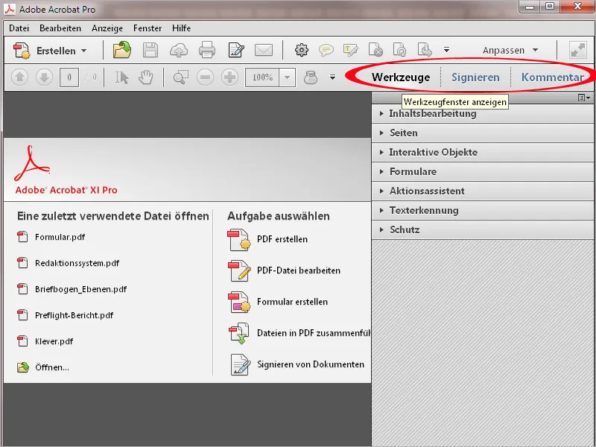The image size is (596, 447).
Task: Click the zoom out minus button
Action: pos(205,77)
